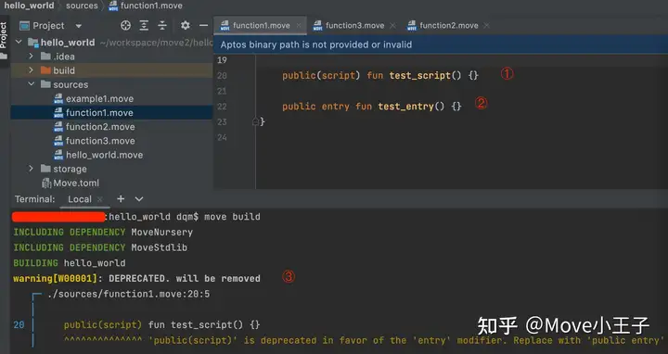Open terminal sessions dropdown chevron
The image size is (668, 354).
pos(139,198)
